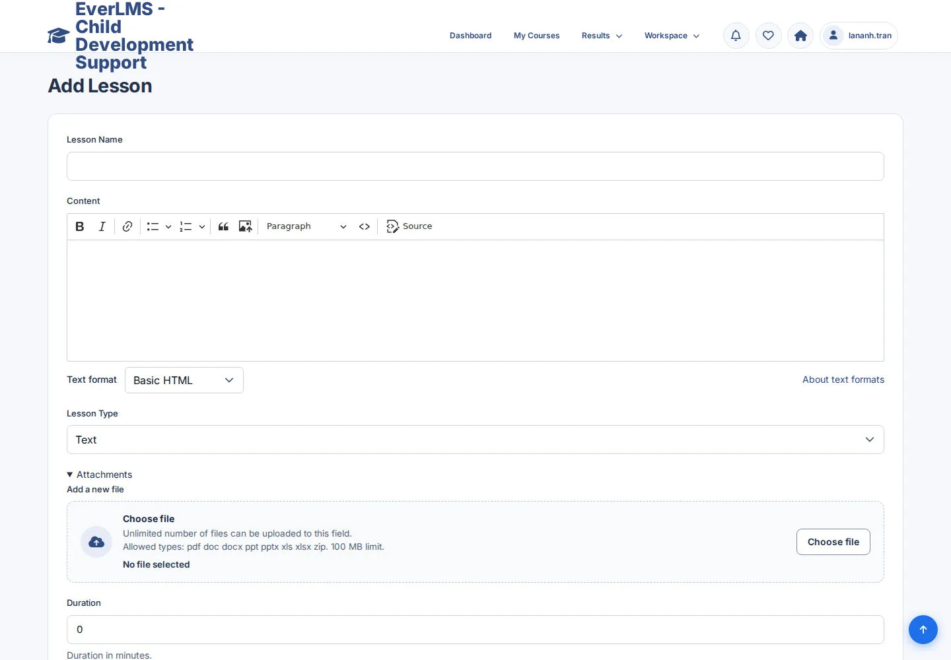Open notifications bell icon

pos(736,36)
